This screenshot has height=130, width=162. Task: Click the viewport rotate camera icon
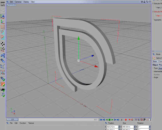[x=147, y=2]
